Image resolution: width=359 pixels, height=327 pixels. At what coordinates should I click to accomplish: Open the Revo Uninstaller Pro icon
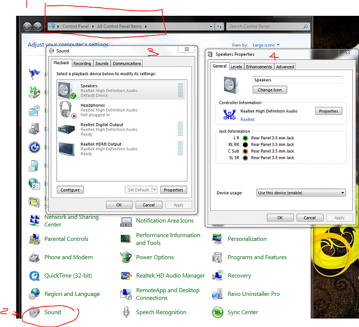click(217, 294)
